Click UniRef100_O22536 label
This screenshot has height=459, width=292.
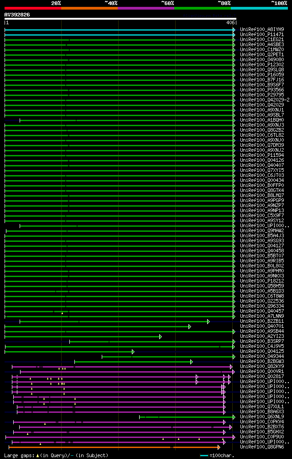click(x=262, y=301)
